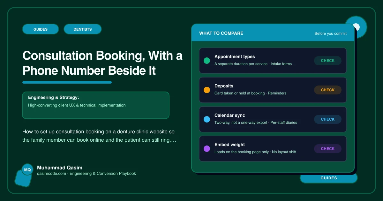Image resolution: width=383 pixels, height=201 pixels.
Task: Click the author name "Muhammad Qasim"
Action: [x=60, y=167]
